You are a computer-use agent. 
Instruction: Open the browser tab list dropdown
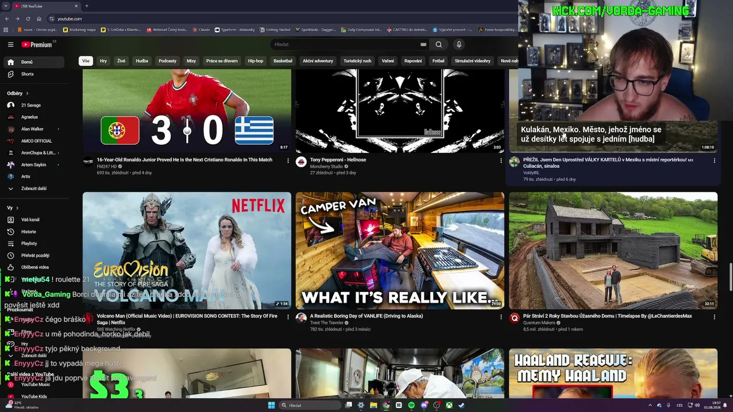click(x=6, y=6)
